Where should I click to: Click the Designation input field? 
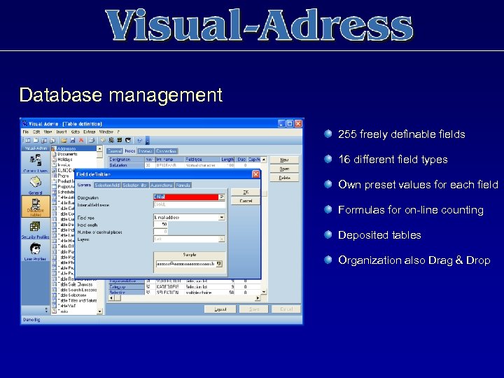185,197
